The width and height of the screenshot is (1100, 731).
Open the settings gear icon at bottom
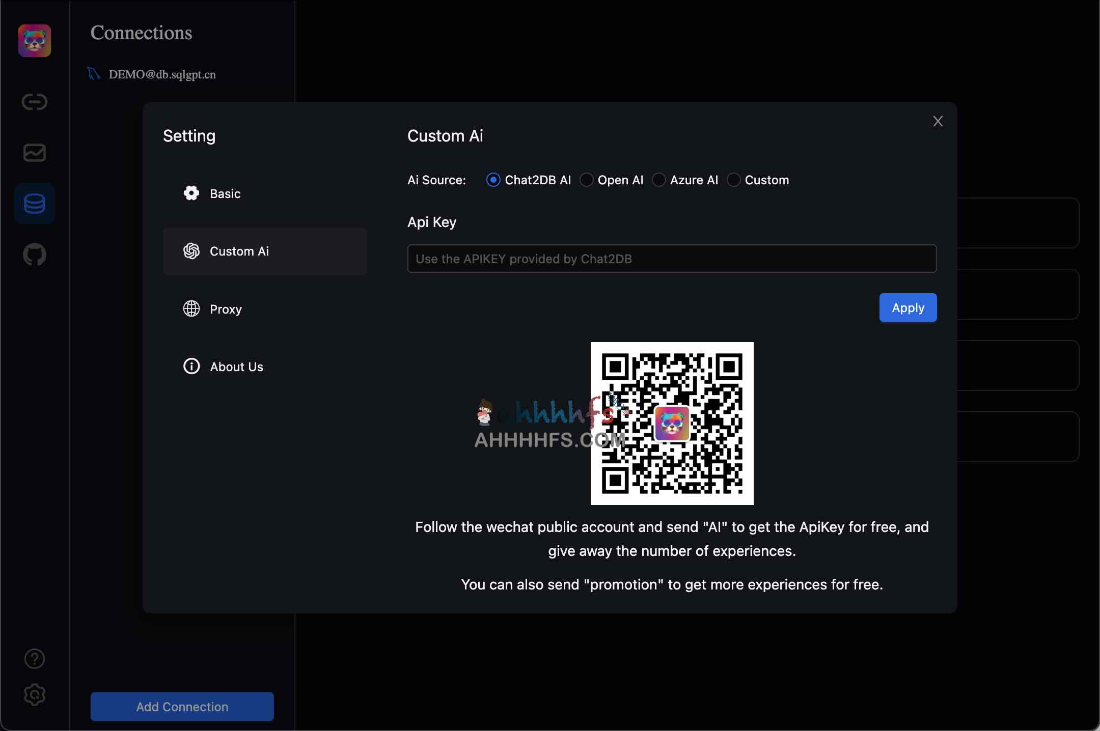point(34,695)
